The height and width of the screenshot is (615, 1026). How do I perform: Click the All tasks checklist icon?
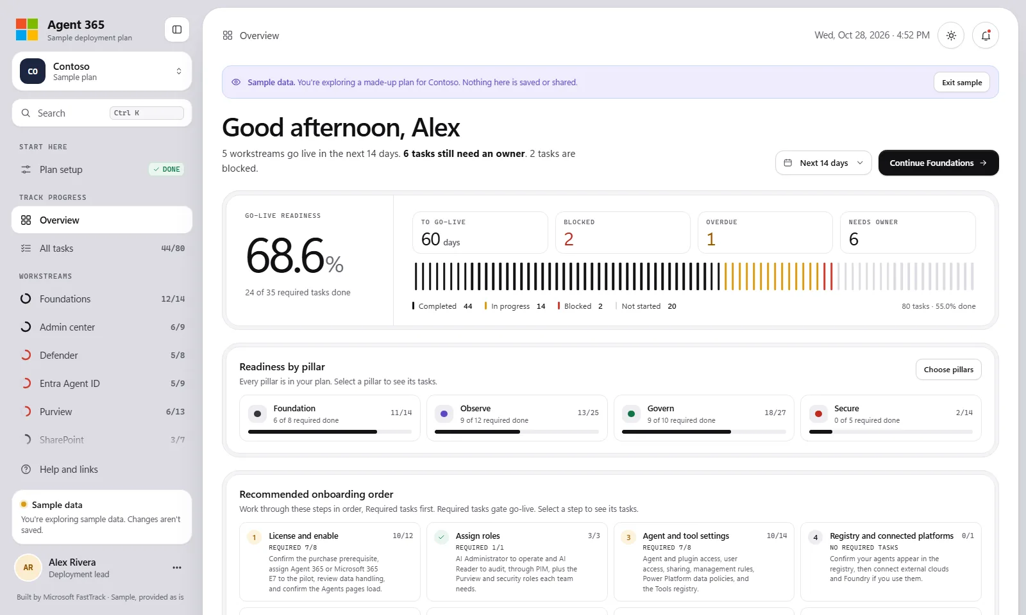pyautogui.click(x=26, y=248)
